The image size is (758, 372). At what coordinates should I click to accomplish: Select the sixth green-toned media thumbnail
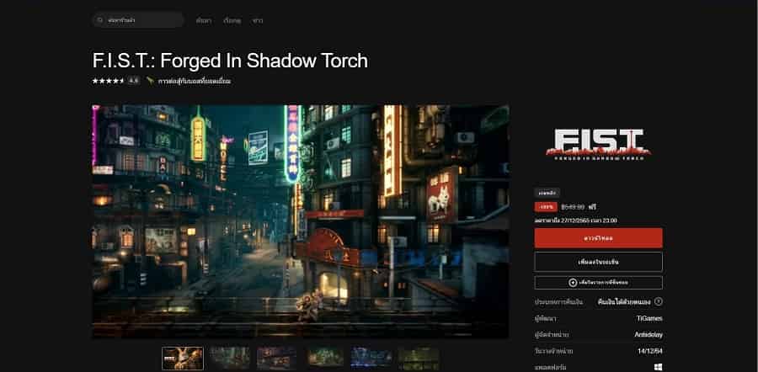click(419, 358)
